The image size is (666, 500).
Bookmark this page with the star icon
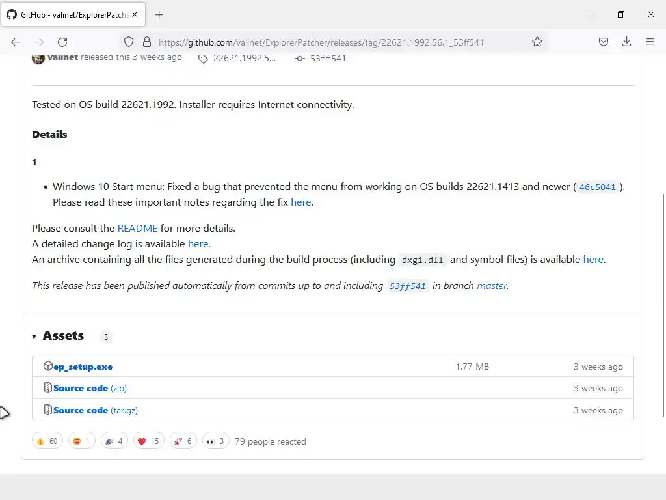[537, 42]
